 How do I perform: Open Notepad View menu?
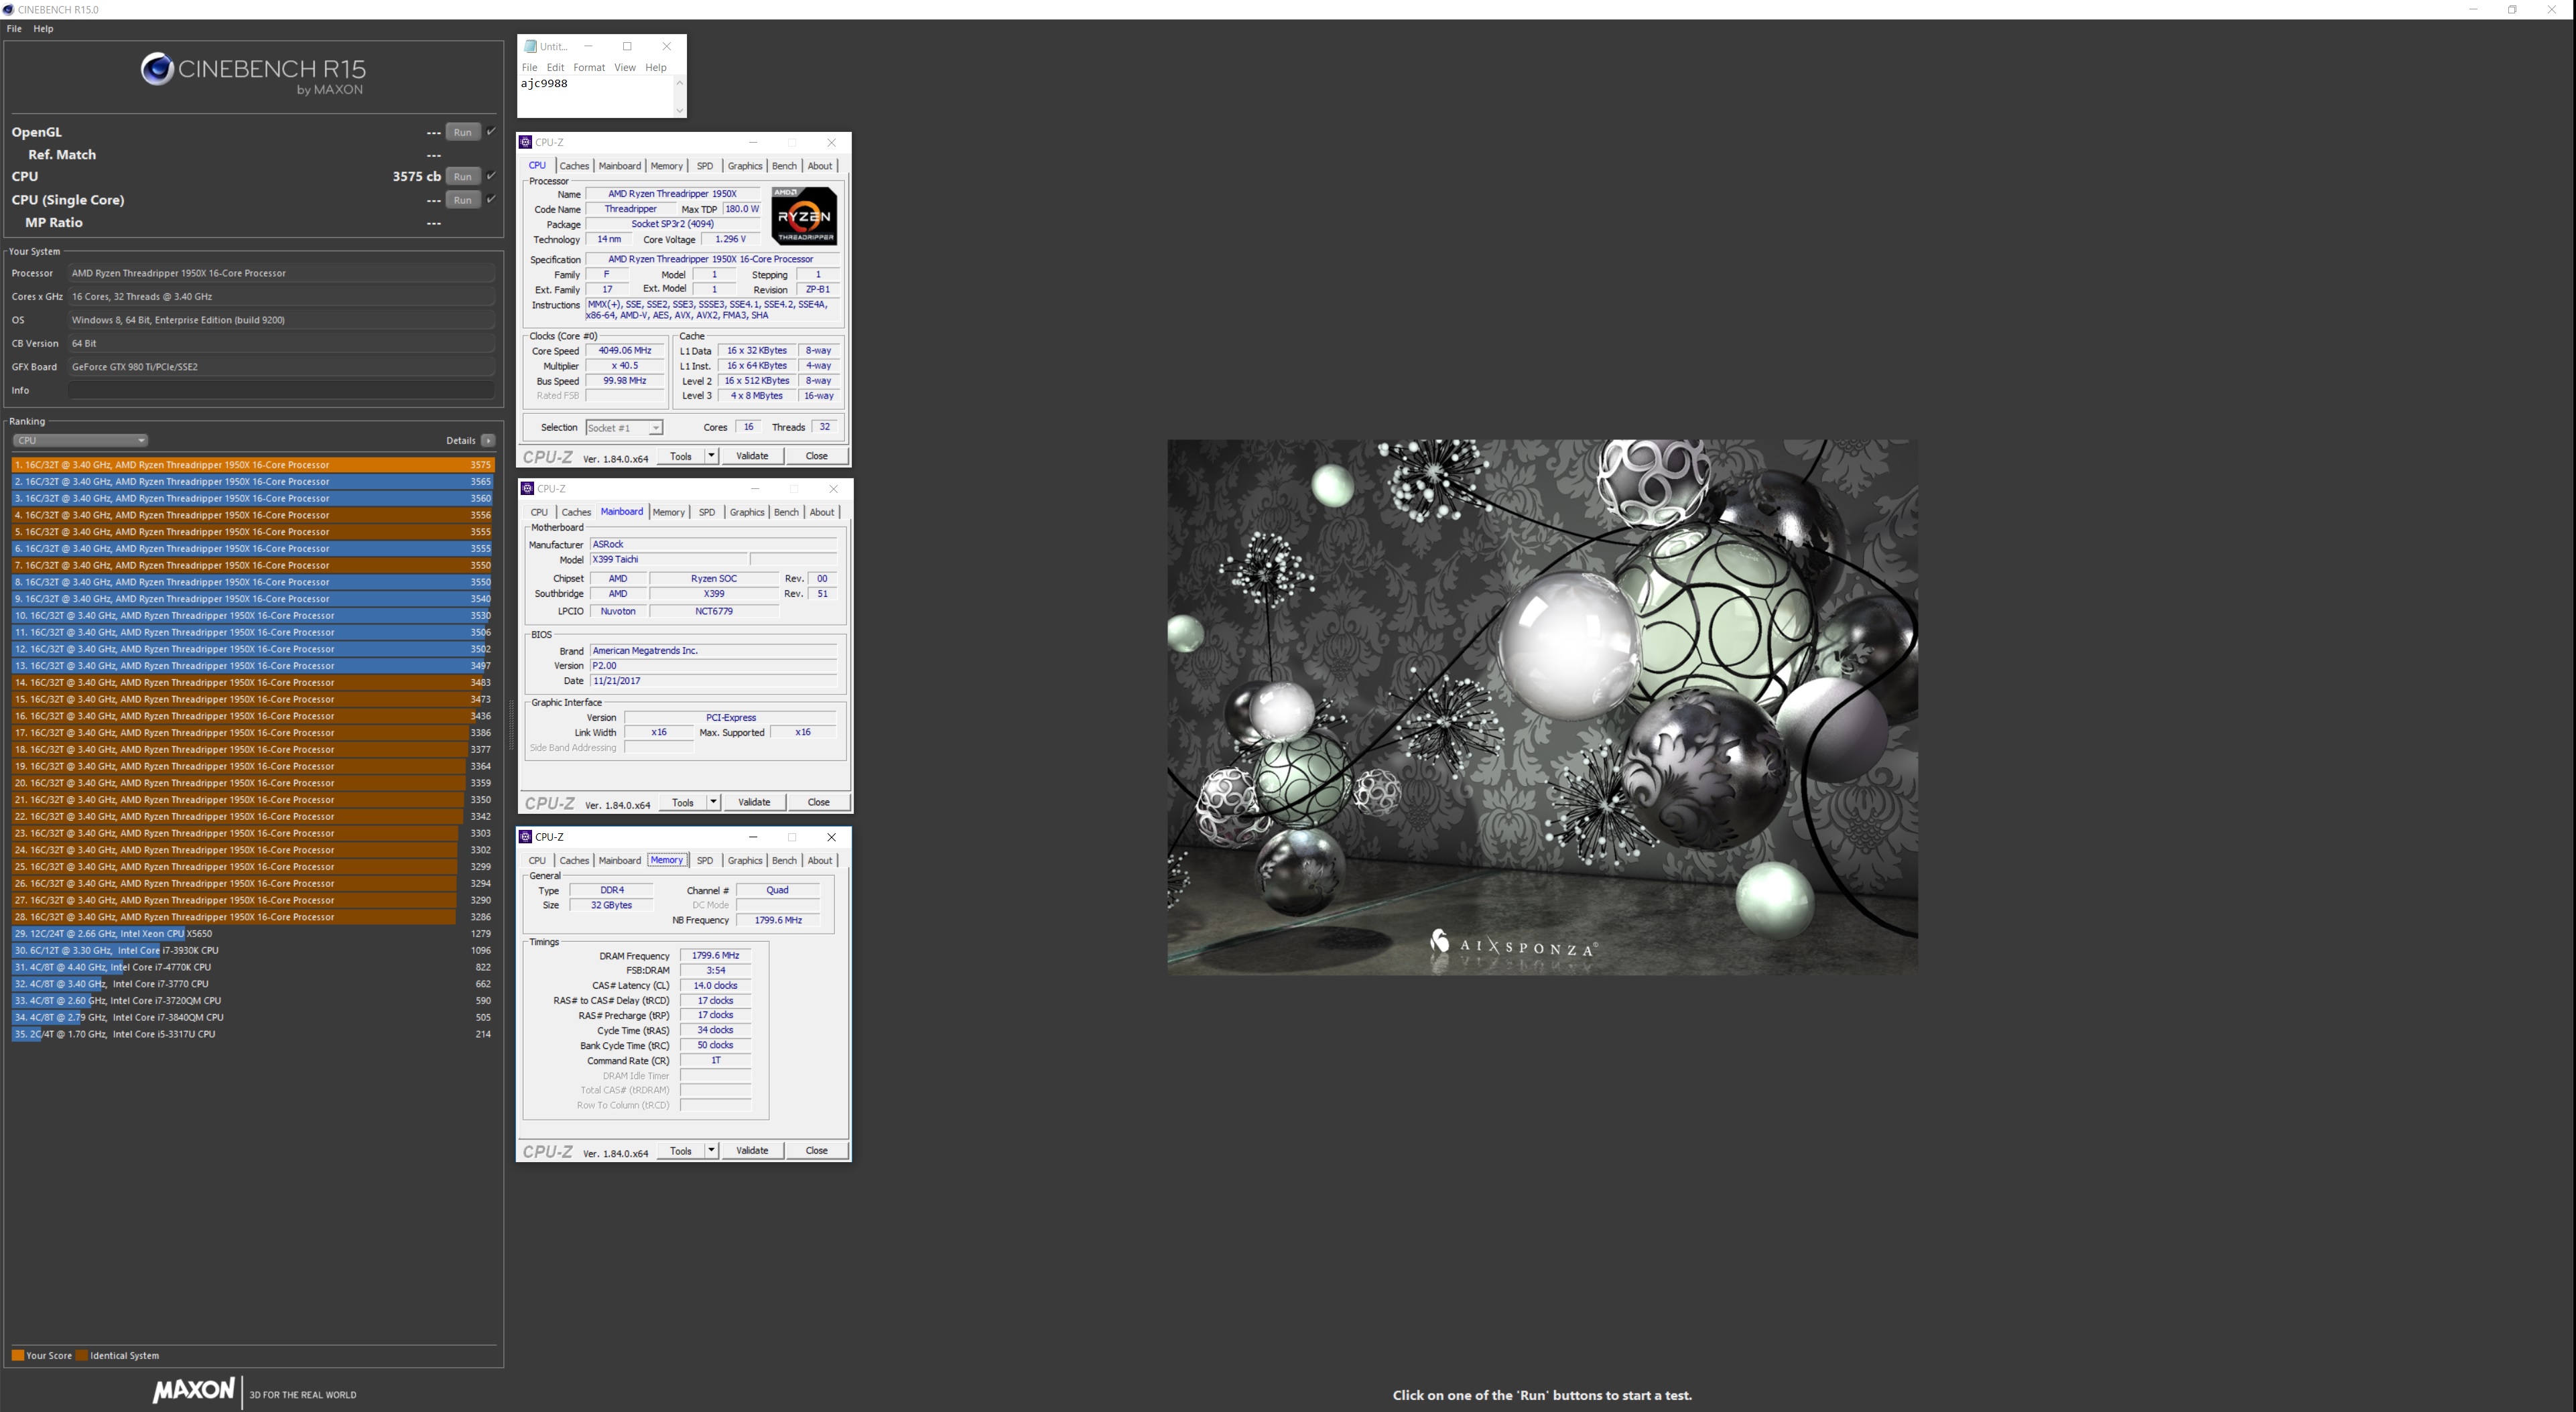point(625,68)
